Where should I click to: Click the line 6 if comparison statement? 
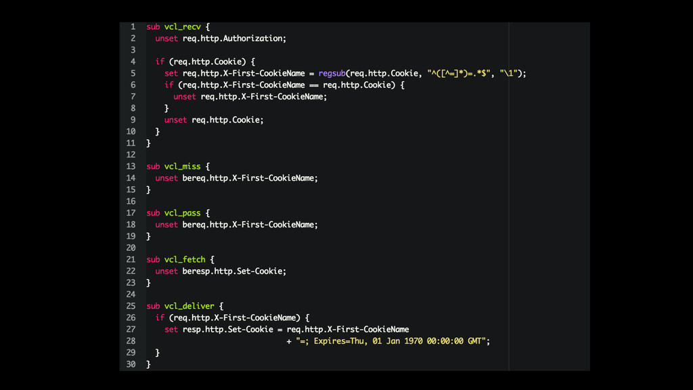tap(284, 85)
